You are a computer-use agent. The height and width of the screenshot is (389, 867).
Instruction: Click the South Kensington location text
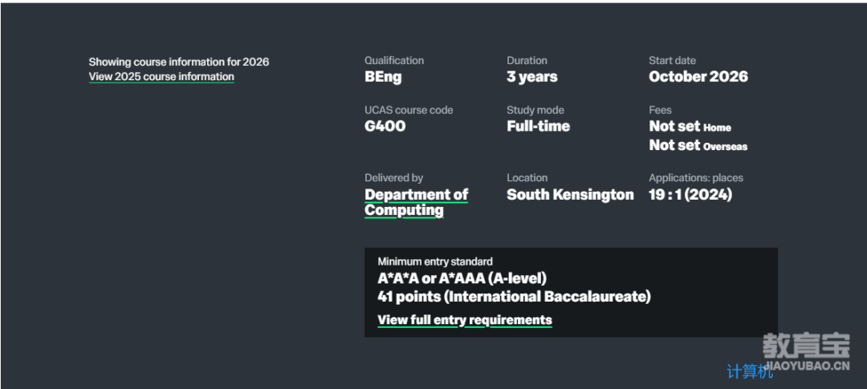tap(570, 195)
